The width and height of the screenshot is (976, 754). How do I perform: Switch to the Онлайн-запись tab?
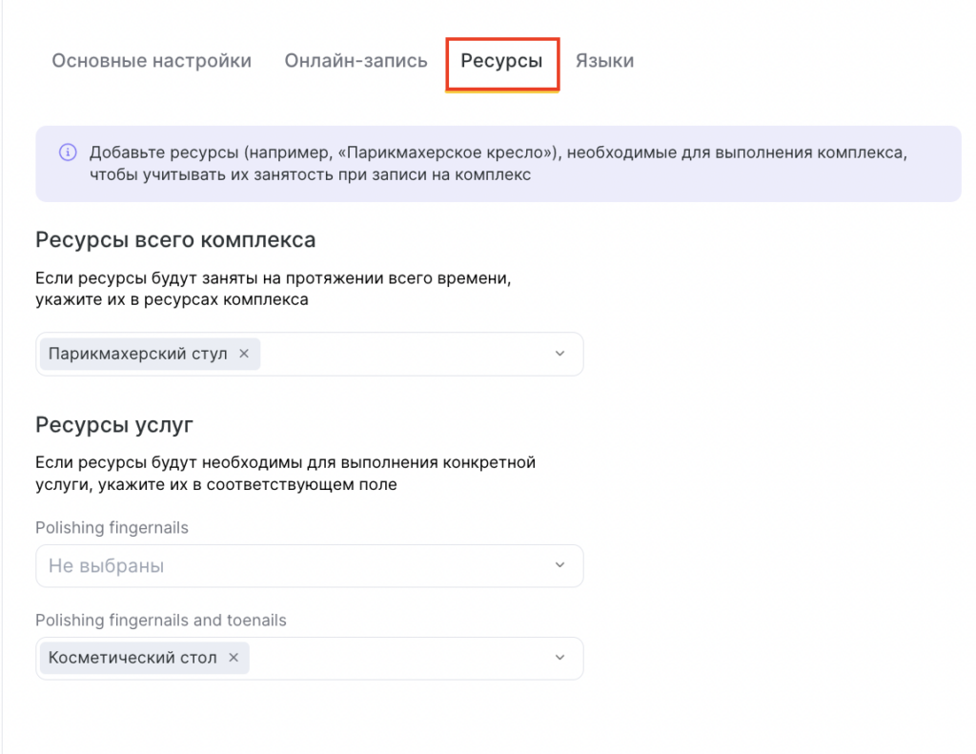click(x=356, y=61)
